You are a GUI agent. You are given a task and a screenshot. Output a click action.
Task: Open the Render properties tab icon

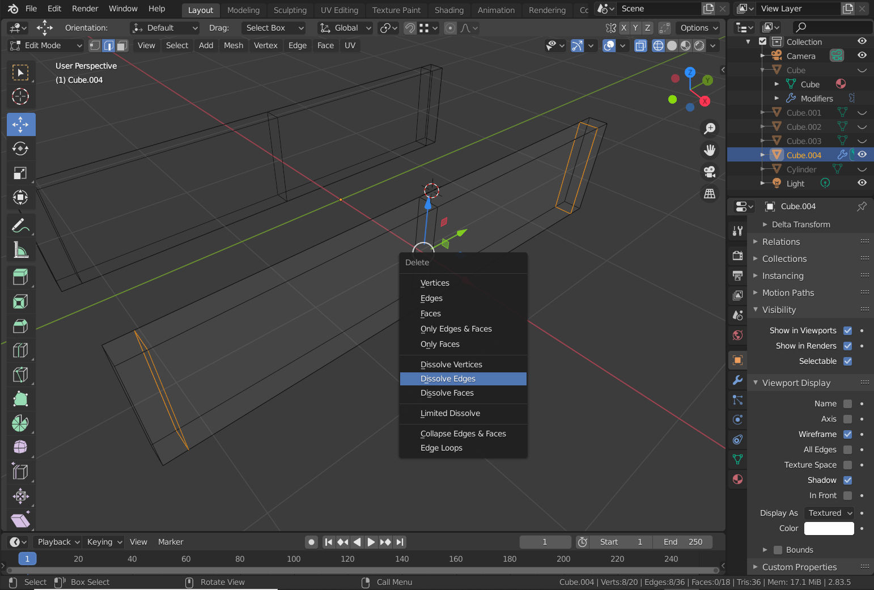(x=737, y=256)
